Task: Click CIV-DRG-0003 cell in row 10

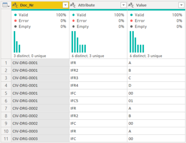Action: coord(40,131)
